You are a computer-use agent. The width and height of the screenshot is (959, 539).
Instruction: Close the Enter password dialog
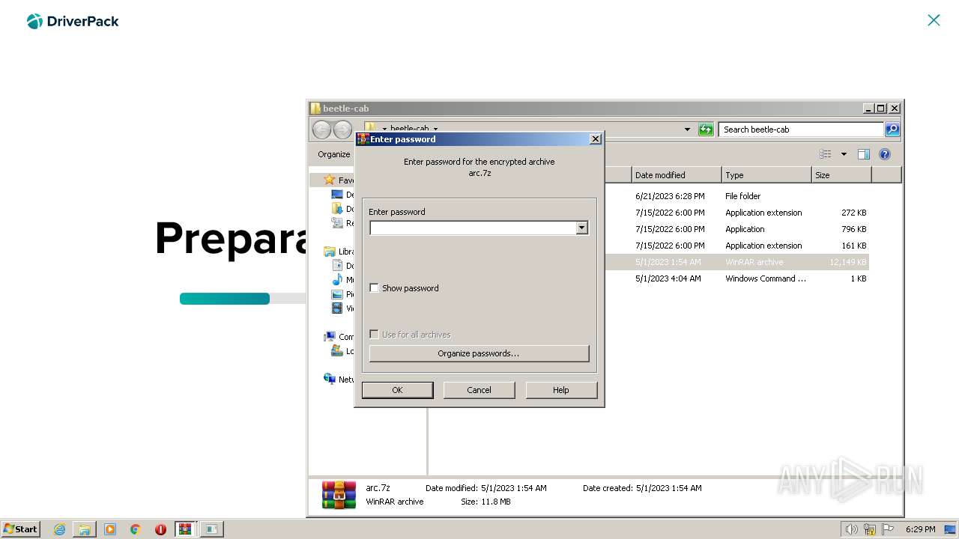coord(595,139)
